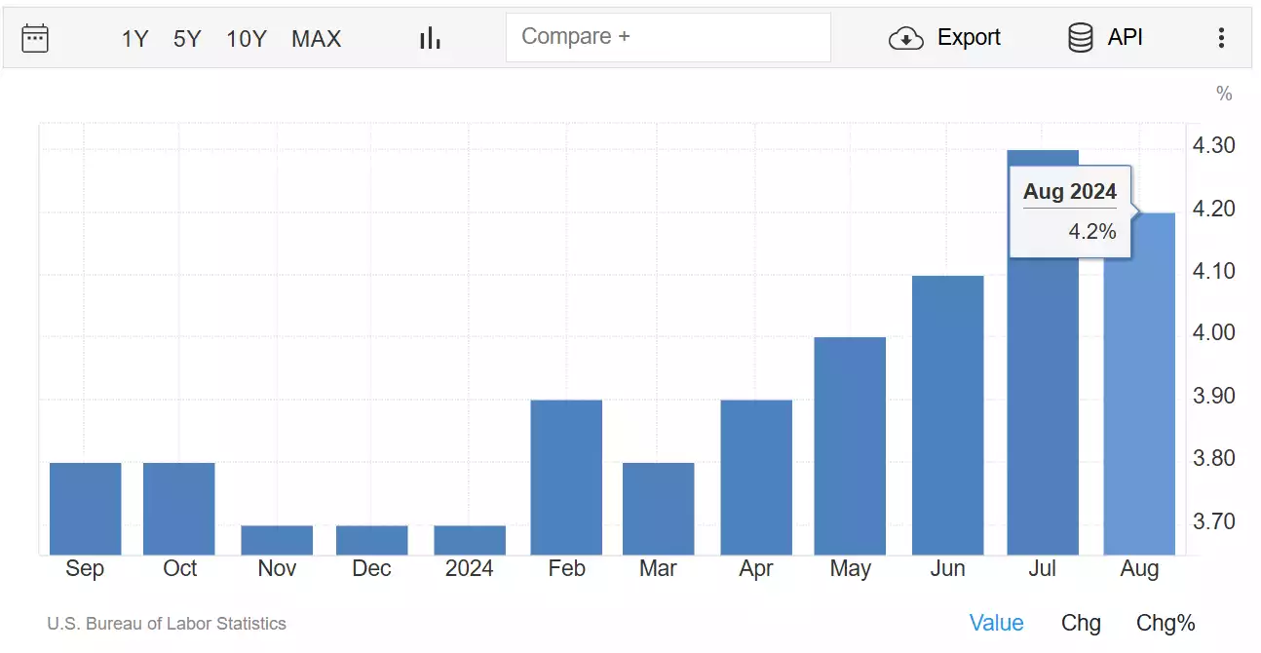Click the Export cloud icon
This screenshot has height=653, width=1261.
pyautogui.click(x=904, y=37)
